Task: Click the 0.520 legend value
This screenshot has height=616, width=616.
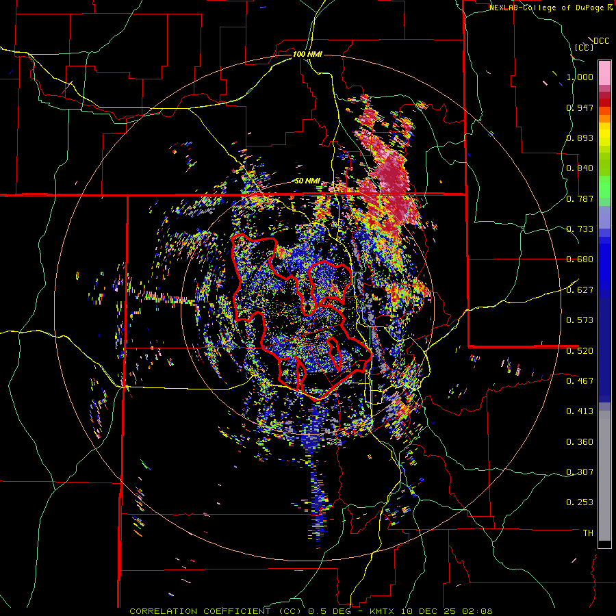Action: pyautogui.click(x=580, y=350)
